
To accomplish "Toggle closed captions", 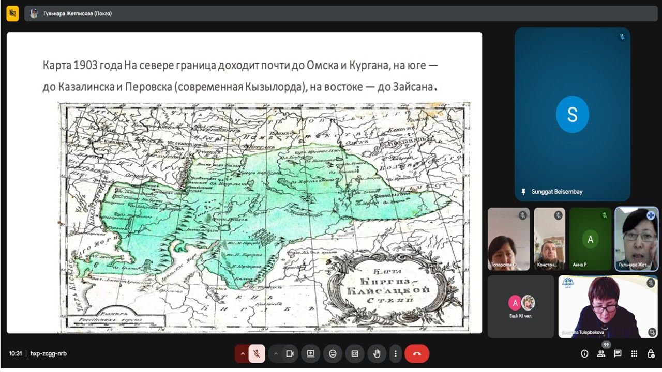I will point(355,353).
